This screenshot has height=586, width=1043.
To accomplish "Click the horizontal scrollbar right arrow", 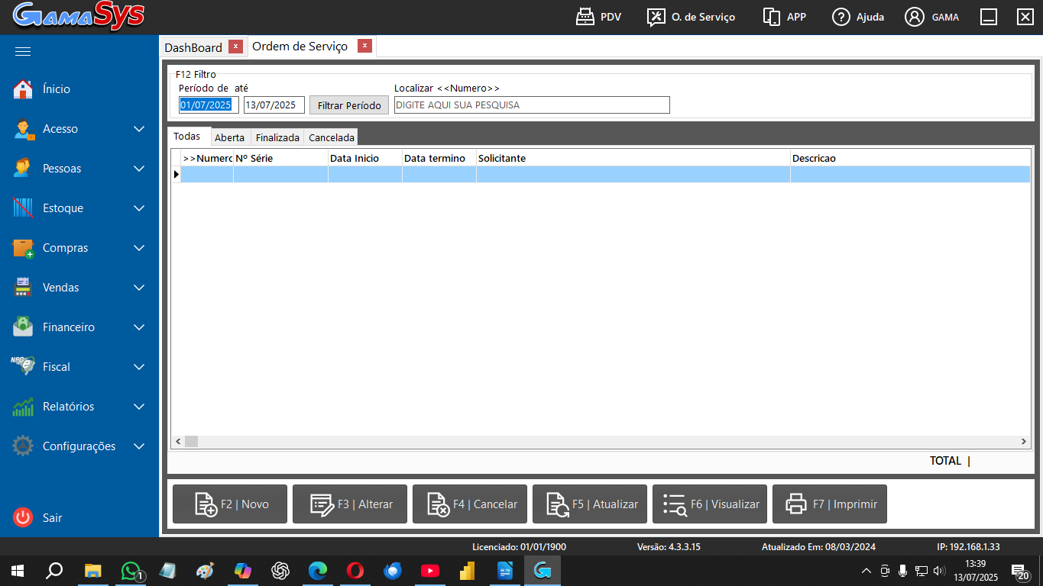I will coord(1024,442).
